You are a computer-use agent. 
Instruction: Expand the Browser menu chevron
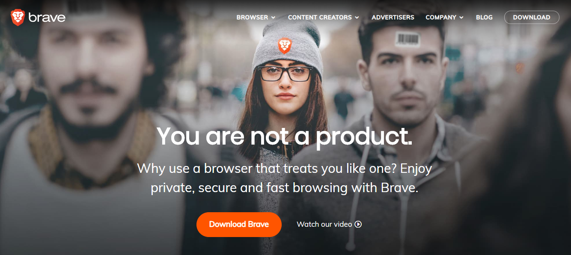273,18
